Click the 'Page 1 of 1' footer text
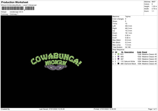Screen dimensions: 158x111 (152, 109)
